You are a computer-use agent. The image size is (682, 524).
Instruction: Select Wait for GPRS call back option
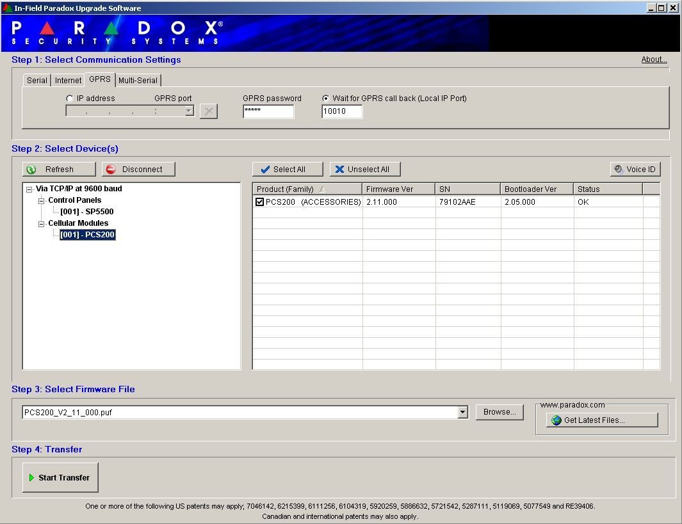click(x=326, y=99)
